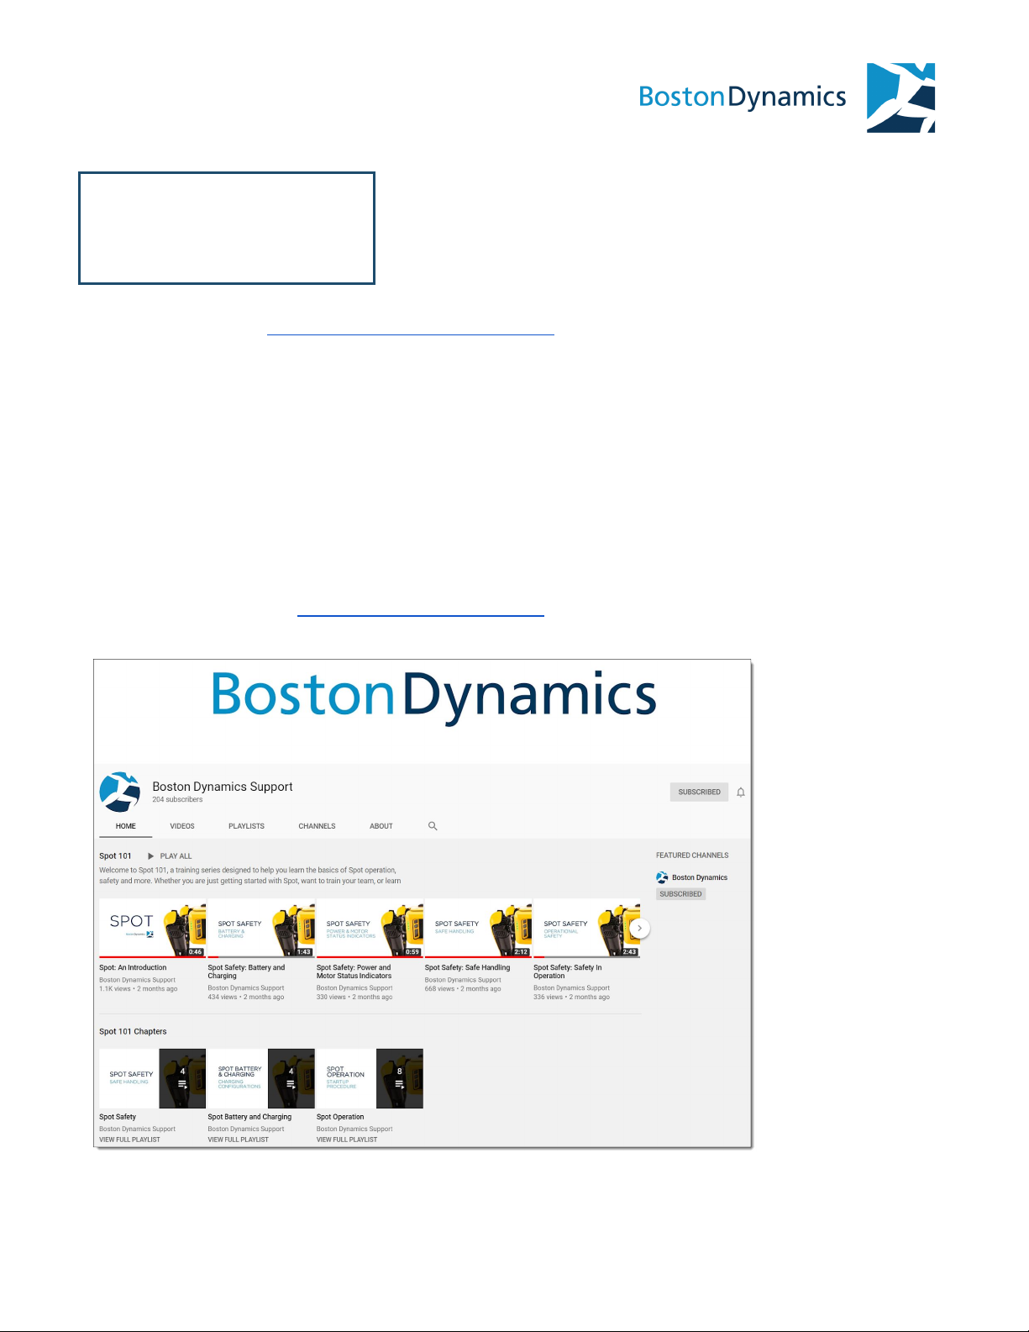Open the Spot Battery & Charging playlist thumbnail

[x=261, y=1078]
